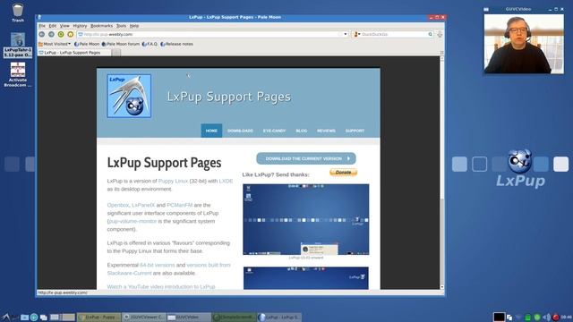The width and height of the screenshot is (573, 322).
Task: Click the red recording tray icon
Action: click(556, 318)
